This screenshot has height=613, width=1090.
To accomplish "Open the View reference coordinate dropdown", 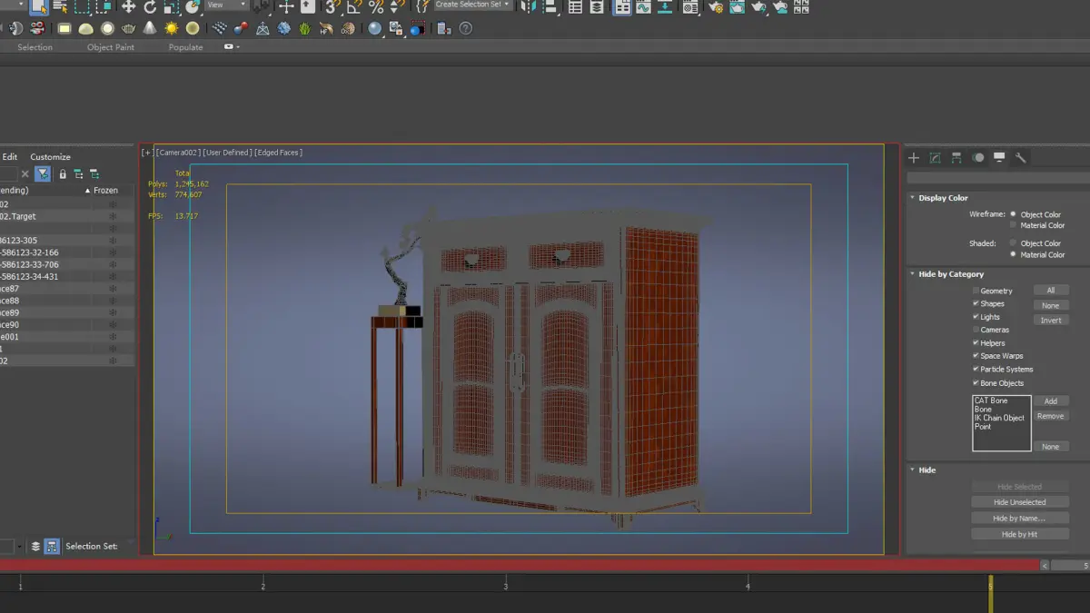I will 228,5.
